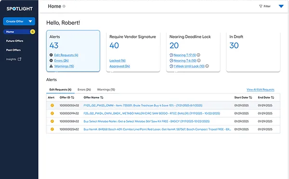Click Offer ID 100000025432 cell
The height and width of the screenshot is (179, 289).
click(69, 129)
